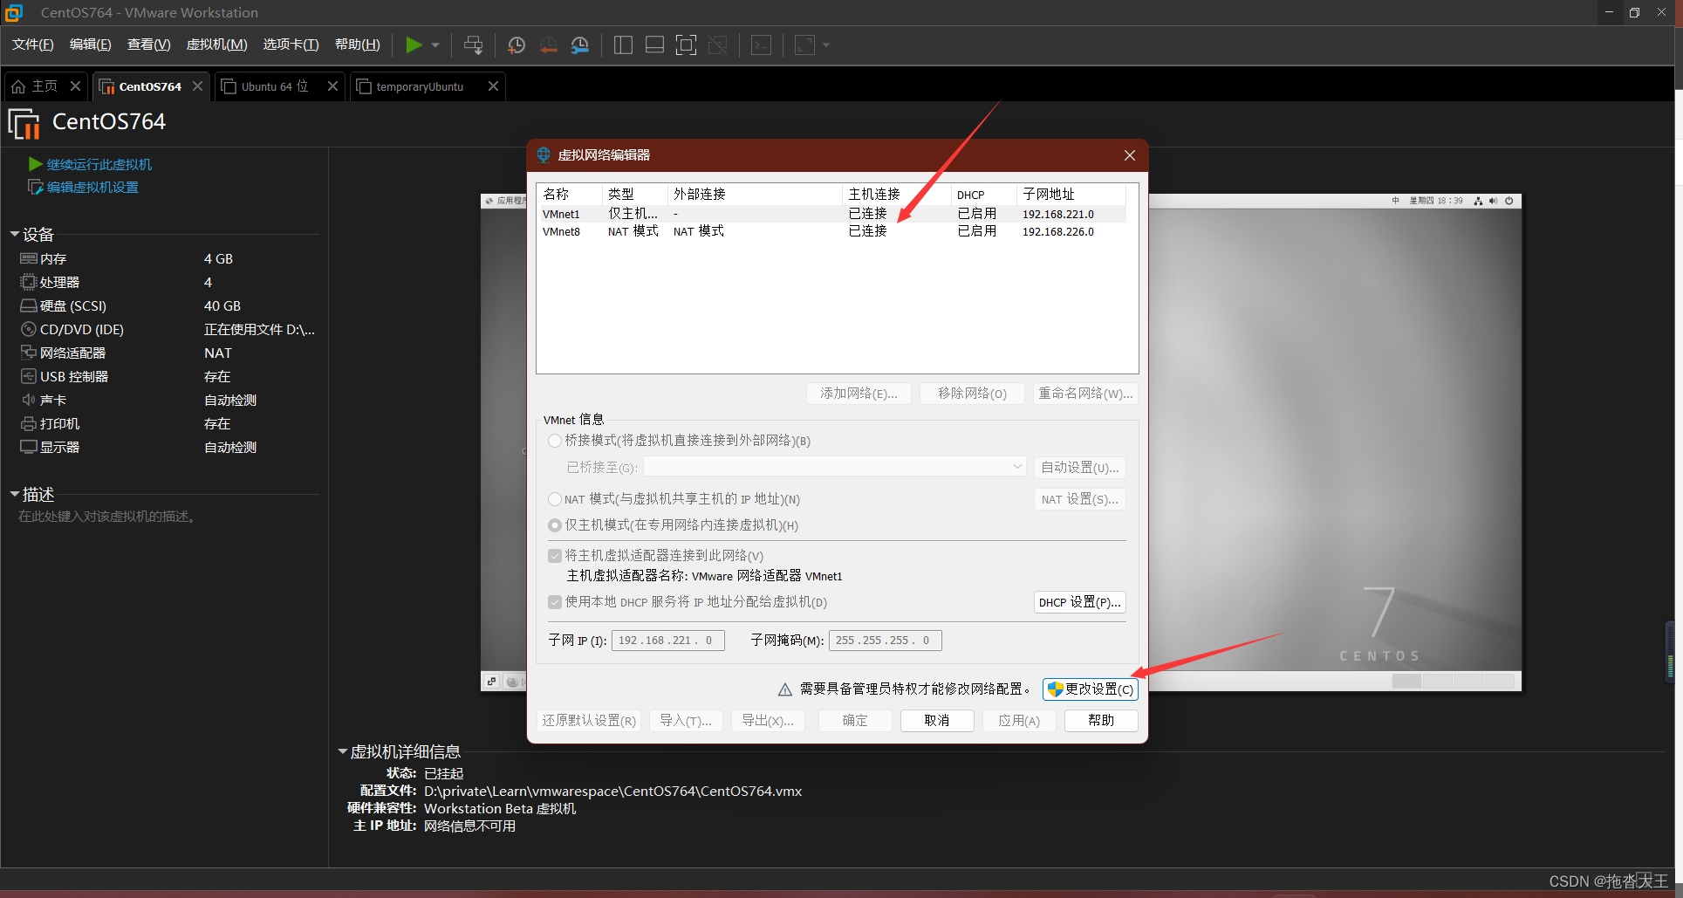The image size is (1683, 898).
Task: Collapse the 描述 section
Action: 15,494
